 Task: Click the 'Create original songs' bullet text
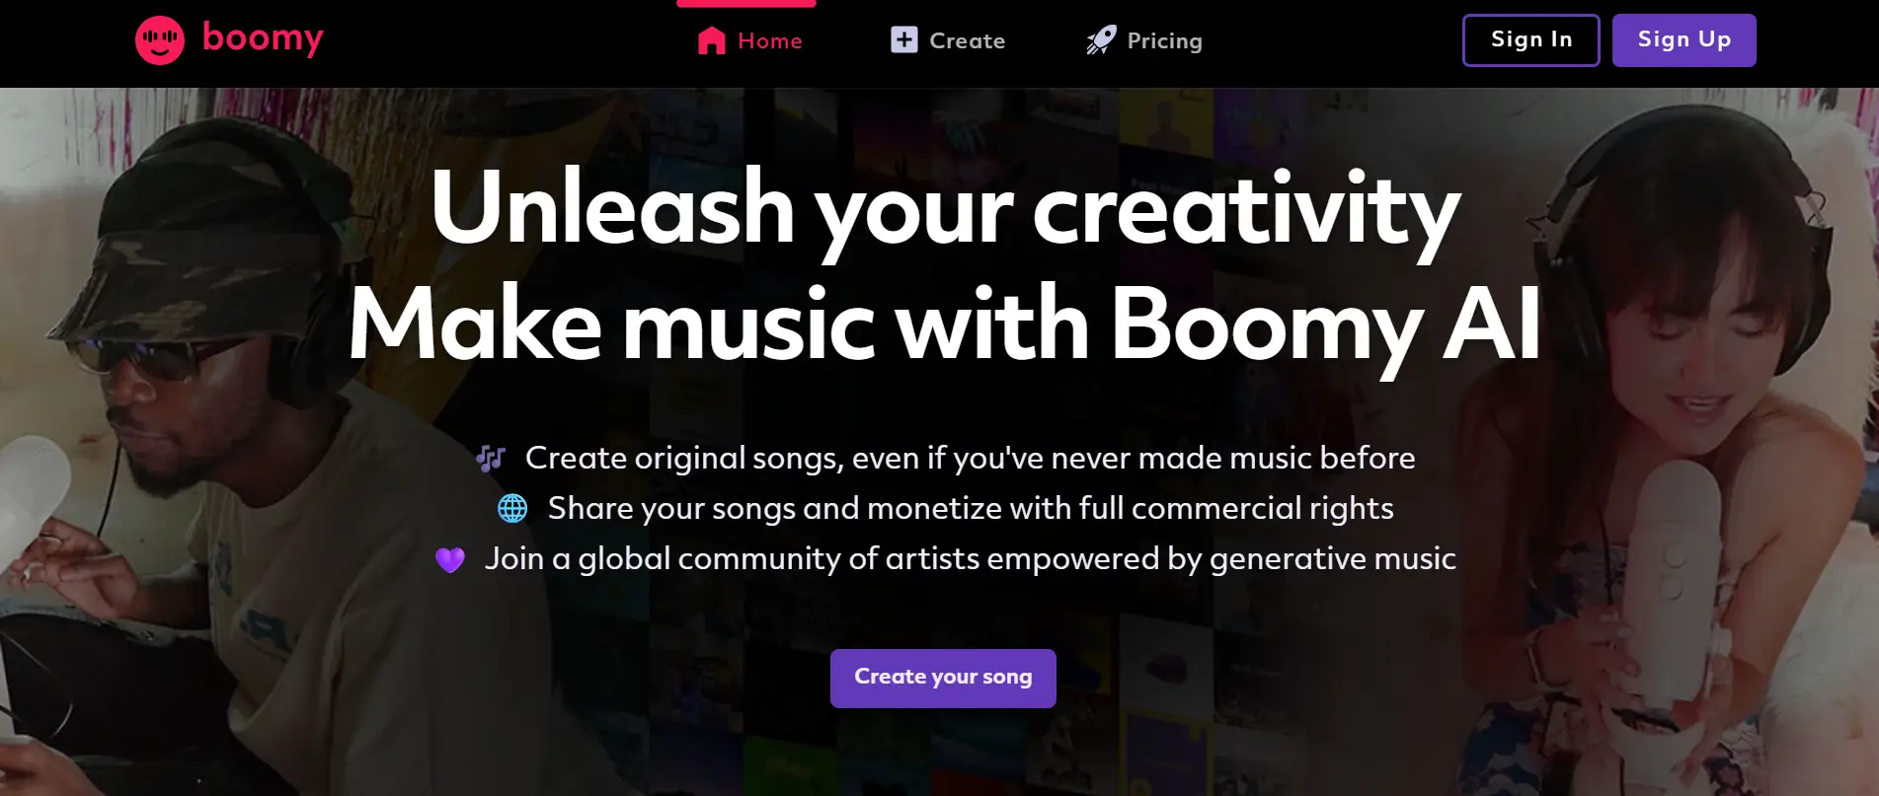pos(972,458)
